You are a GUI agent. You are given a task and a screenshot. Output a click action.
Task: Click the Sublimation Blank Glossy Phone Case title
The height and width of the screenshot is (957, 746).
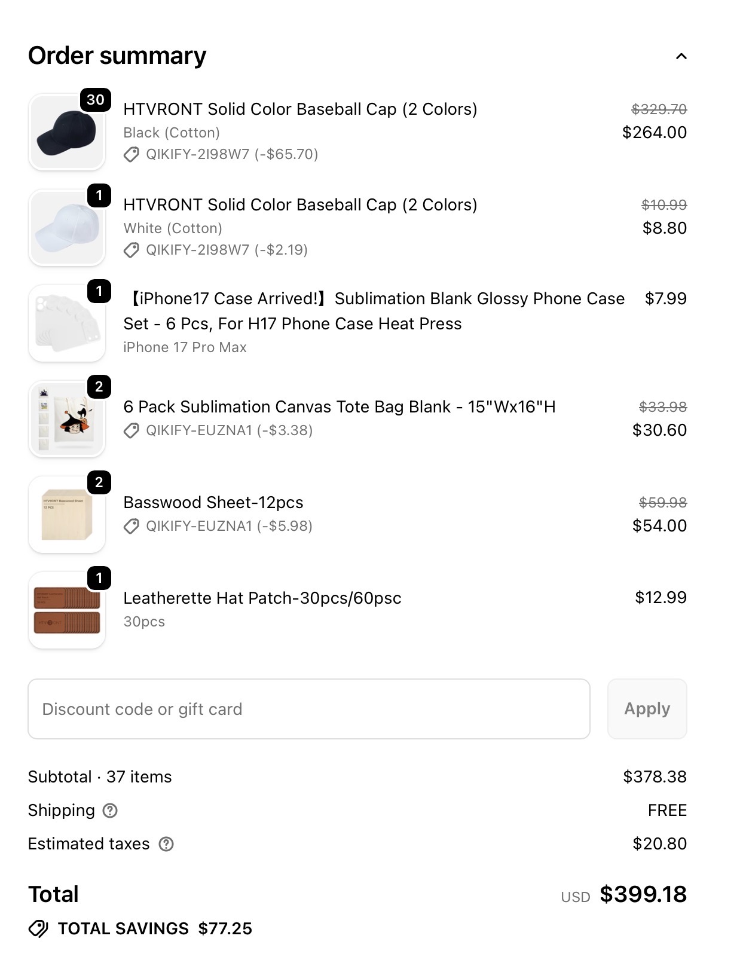click(374, 311)
